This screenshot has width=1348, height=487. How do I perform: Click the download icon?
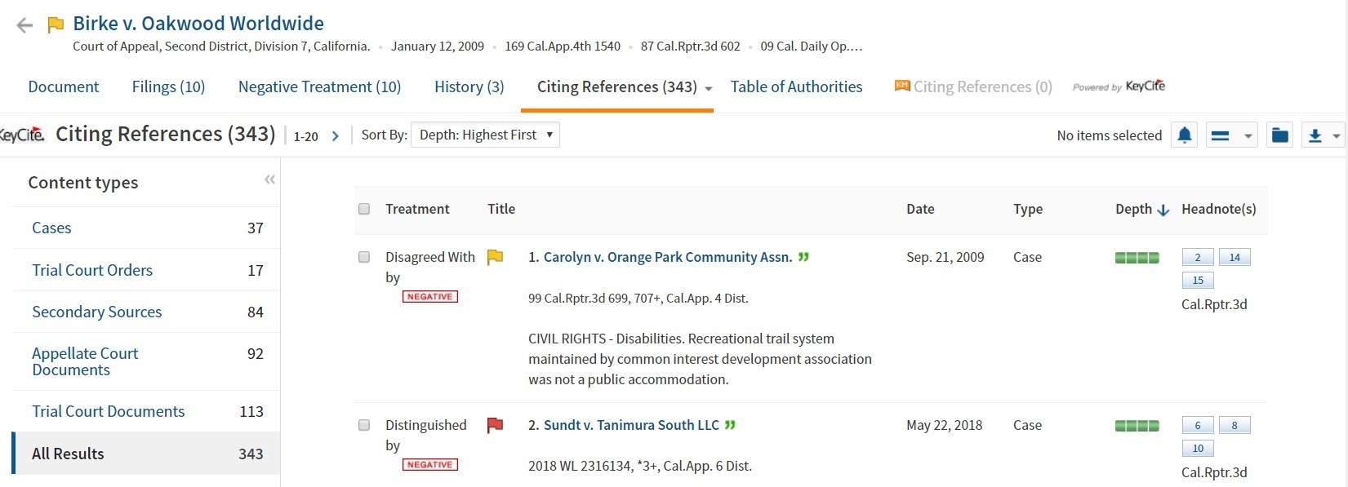point(1315,135)
